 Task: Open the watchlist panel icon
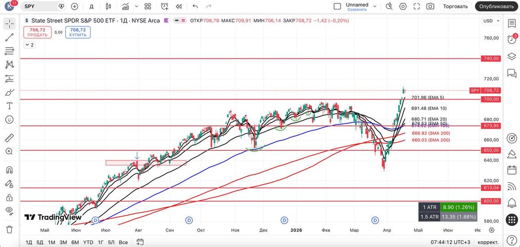(x=512, y=23)
